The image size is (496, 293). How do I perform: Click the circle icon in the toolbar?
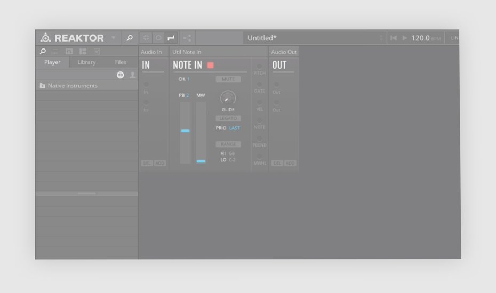pyautogui.click(x=158, y=38)
